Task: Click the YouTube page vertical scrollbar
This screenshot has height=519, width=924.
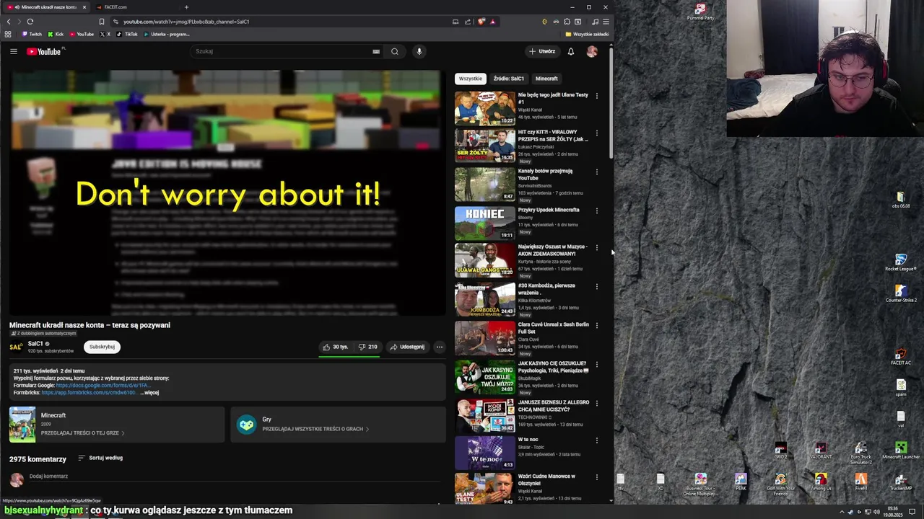Action: tap(611, 105)
